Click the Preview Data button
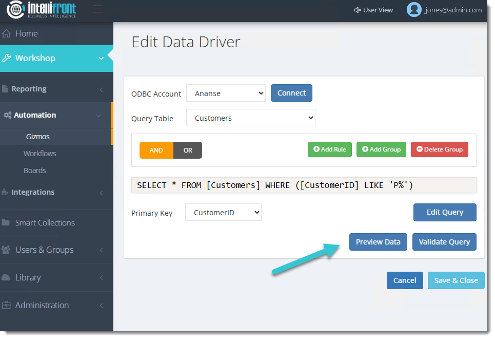Screen dimensions: 495x339 pos(378,242)
